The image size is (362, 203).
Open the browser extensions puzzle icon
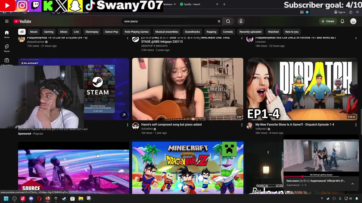351,12
